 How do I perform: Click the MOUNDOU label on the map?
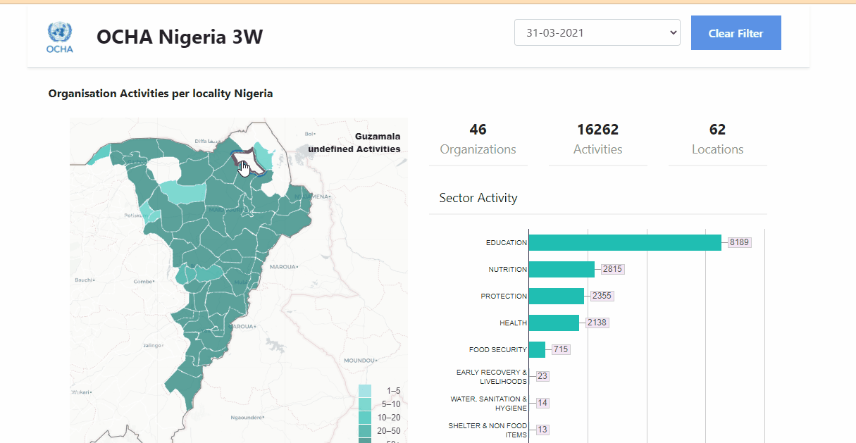click(361, 360)
